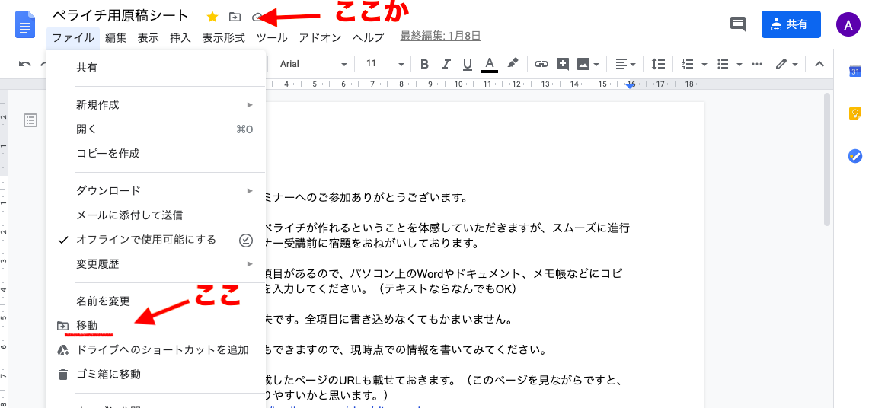872x408 pixels.
Task: Click the blue 共有 share button
Action: point(791,24)
